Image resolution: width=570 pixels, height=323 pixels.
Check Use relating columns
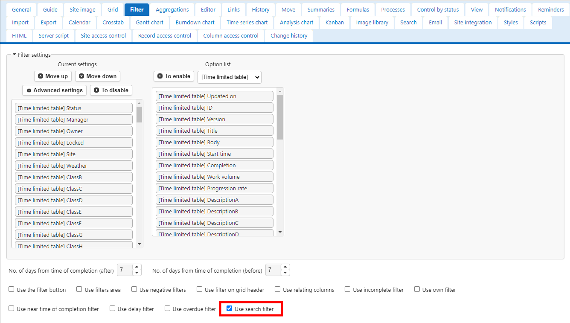(x=277, y=289)
